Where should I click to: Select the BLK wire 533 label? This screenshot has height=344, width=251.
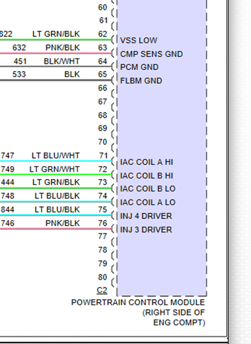pos(72,74)
